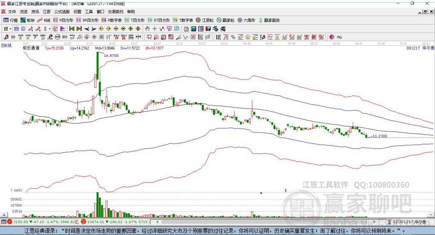Image resolution: width=435 pixels, height=235 pixels.
Task: Select the percent % line tool
Action: (233, 37)
